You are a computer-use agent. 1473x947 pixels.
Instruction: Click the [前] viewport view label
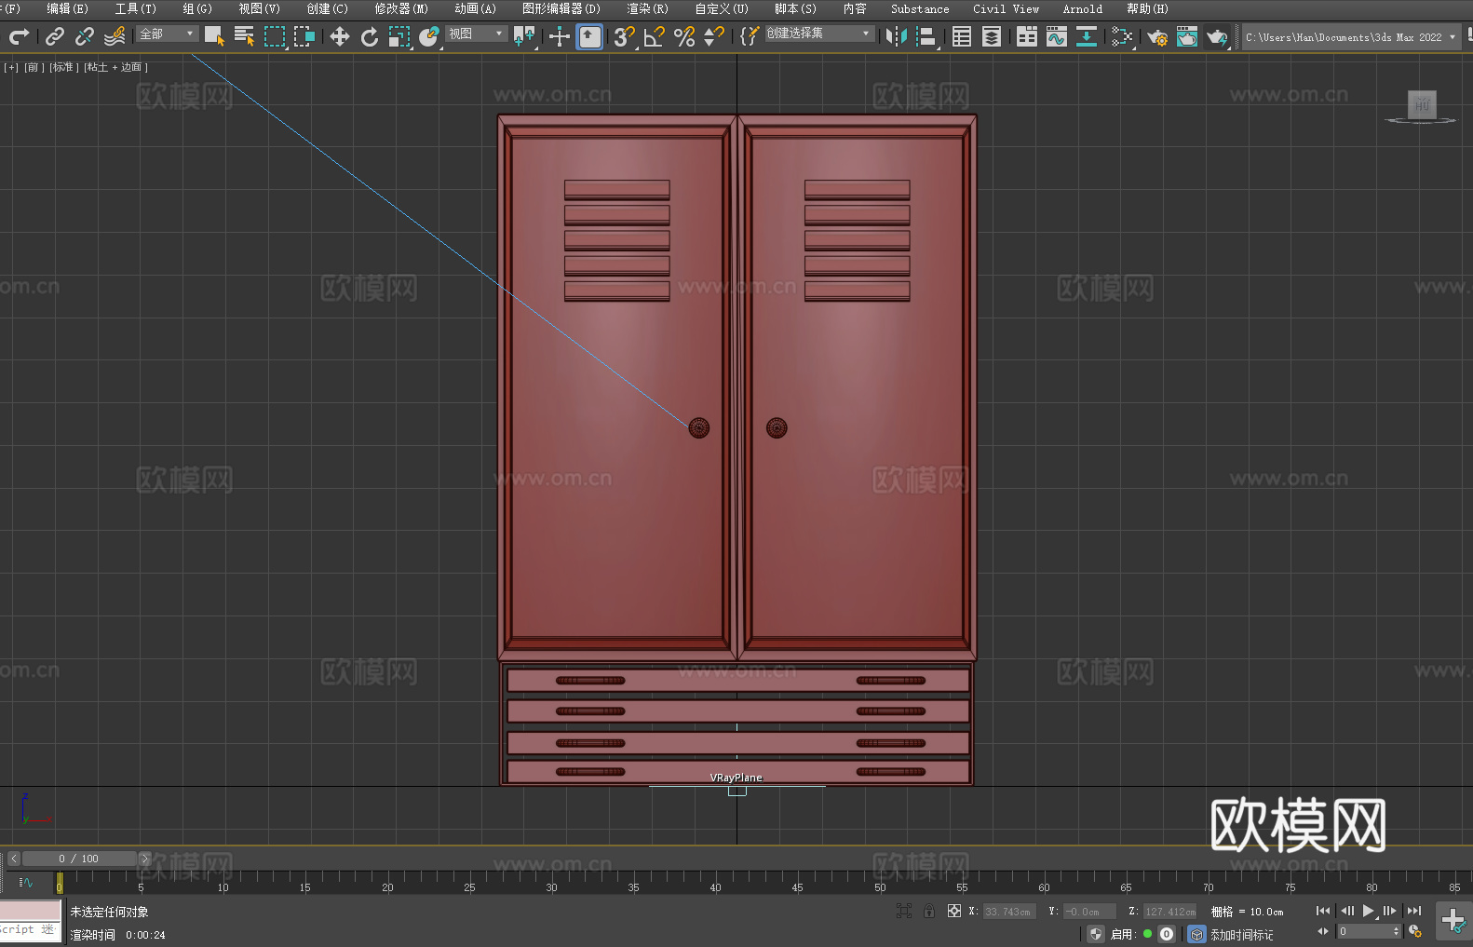point(34,67)
